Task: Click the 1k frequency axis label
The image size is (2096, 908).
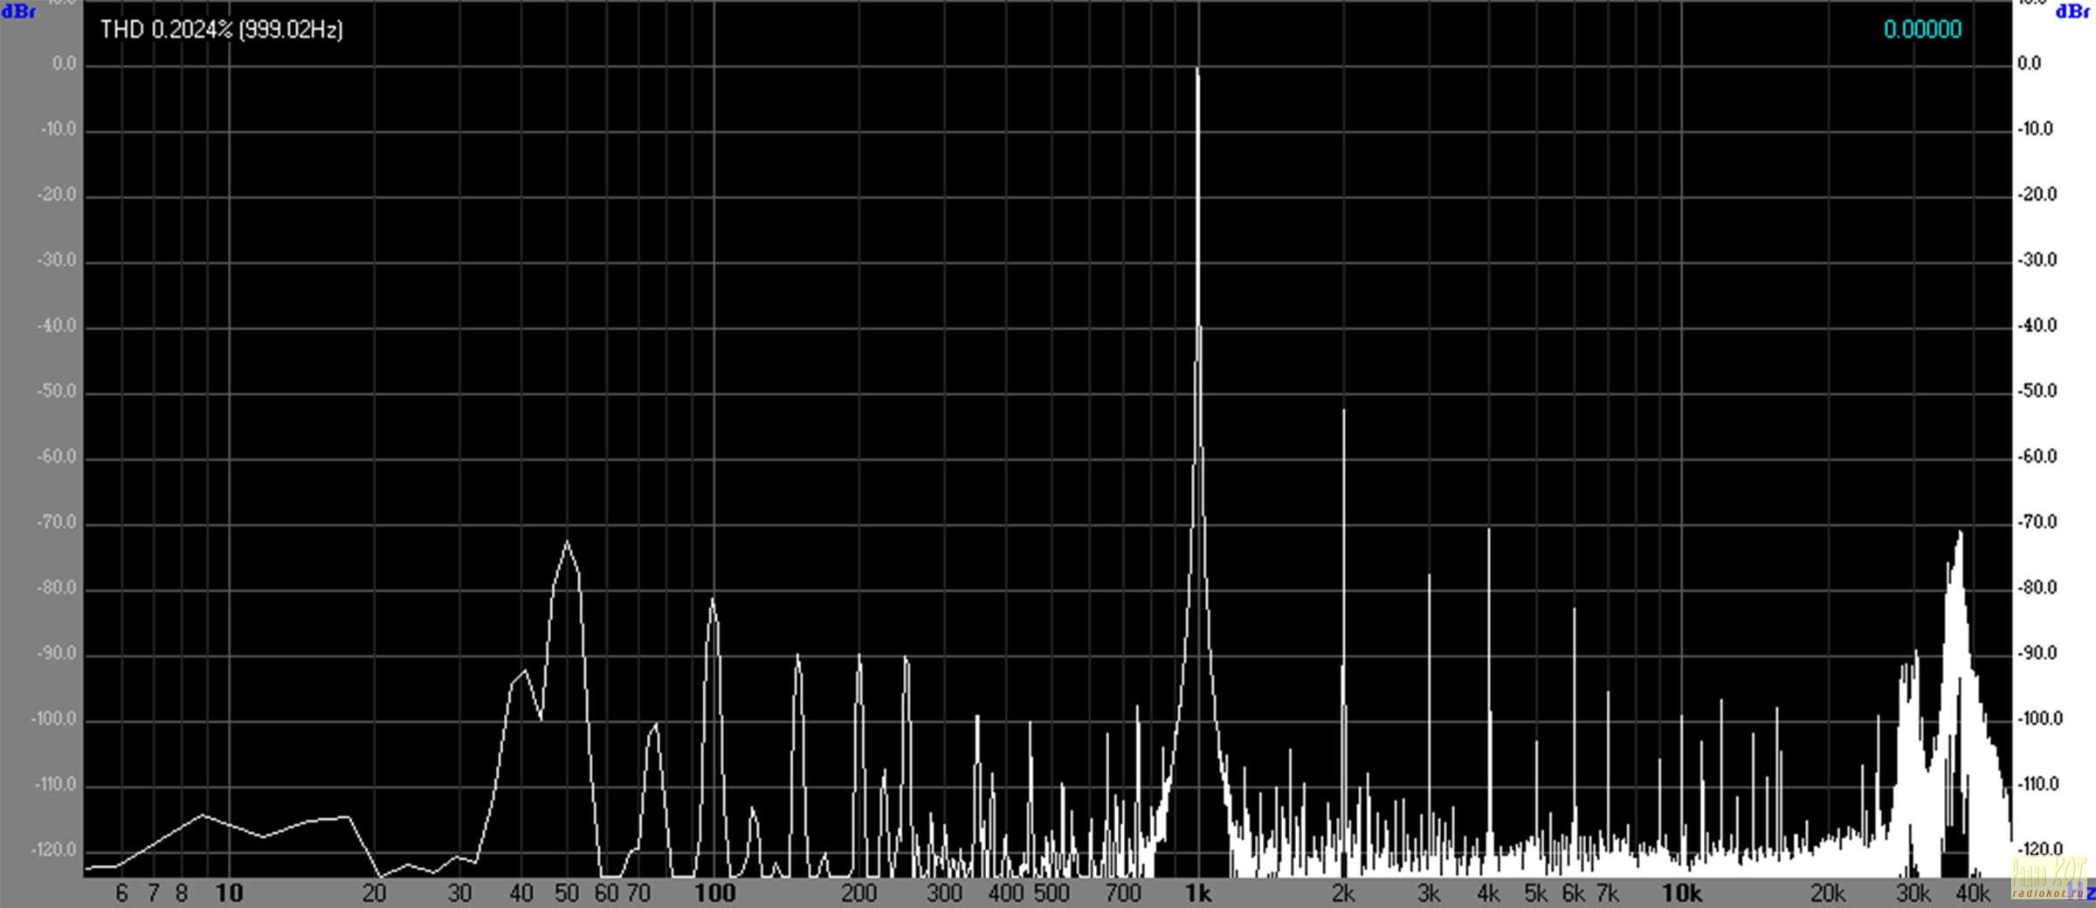Action: 1198,893
